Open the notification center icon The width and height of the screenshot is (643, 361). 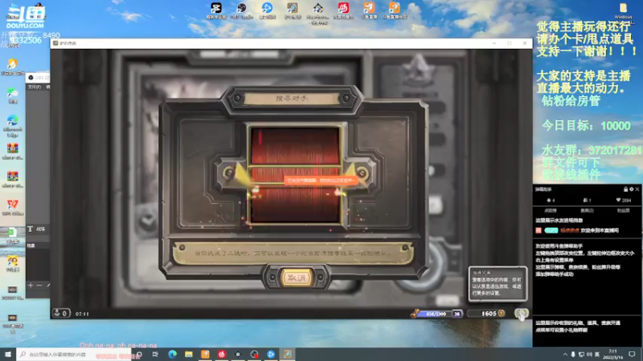point(632,354)
